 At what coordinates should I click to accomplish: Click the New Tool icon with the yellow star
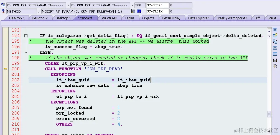click(x=275, y=35)
